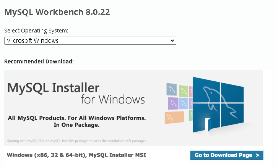276x168 pixels.
Task: Click "All MySQL Products" banner tagline
Action: coord(76,118)
